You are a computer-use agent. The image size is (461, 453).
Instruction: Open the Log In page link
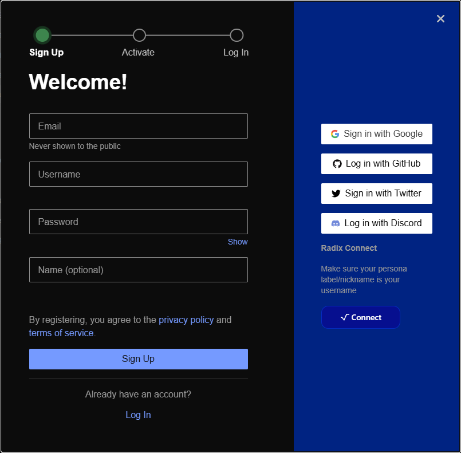point(138,414)
